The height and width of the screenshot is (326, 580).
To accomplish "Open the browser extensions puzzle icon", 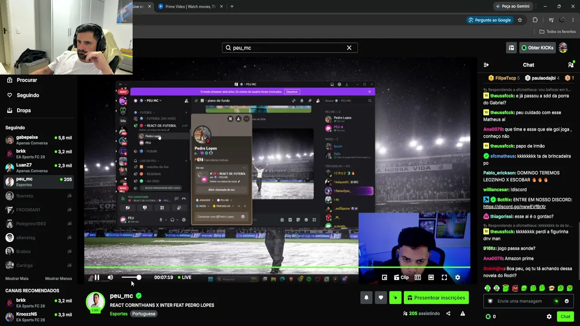I will tap(535, 20).
